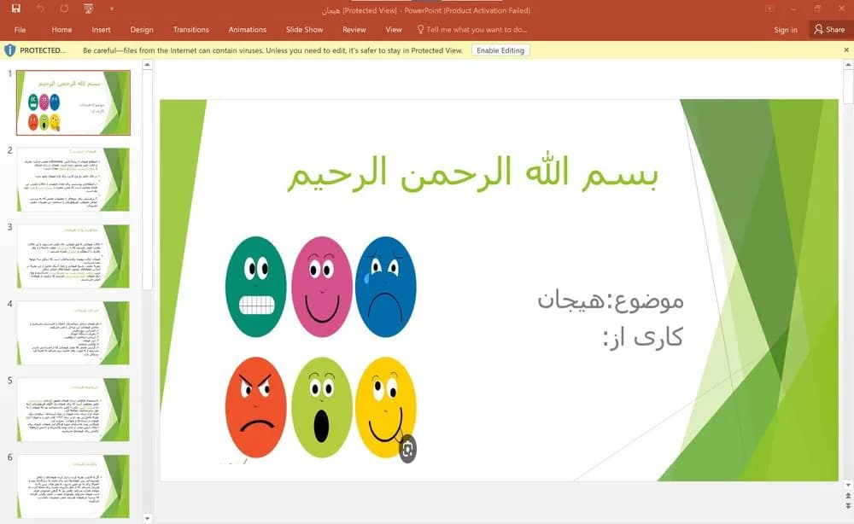
Task: Select slide 5 thumbnail
Action: pyautogui.click(x=73, y=409)
